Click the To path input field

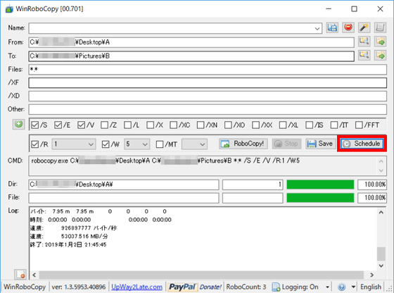point(191,56)
